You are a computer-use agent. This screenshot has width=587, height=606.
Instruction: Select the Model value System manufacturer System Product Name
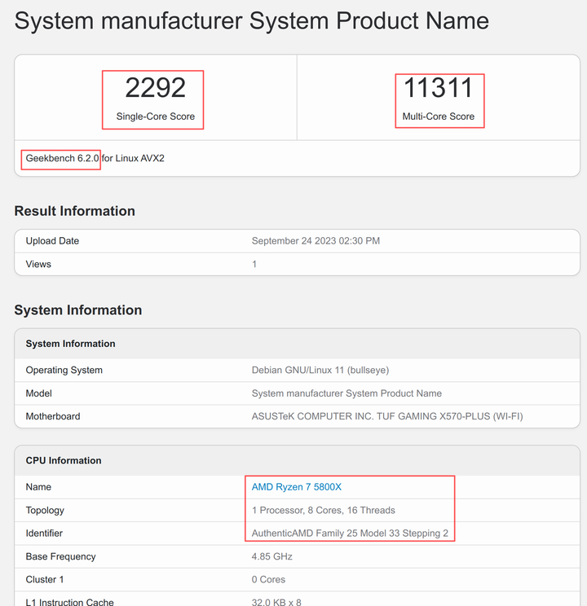[346, 393]
